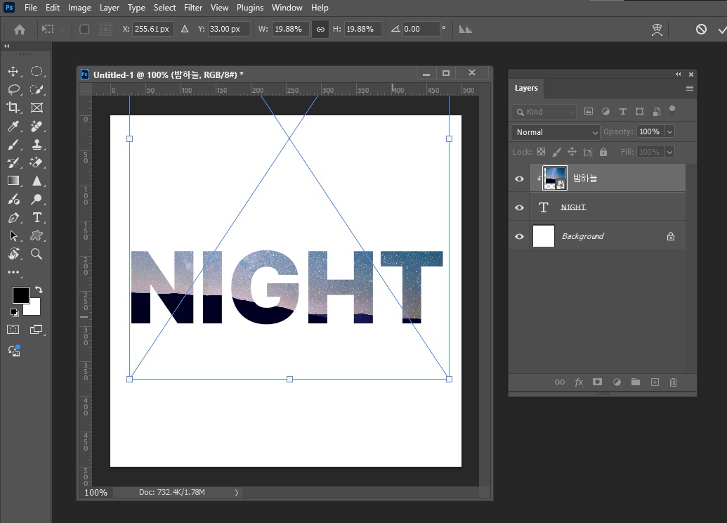Select the Hand tool
727x523 pixels.
tap(13, 254)
